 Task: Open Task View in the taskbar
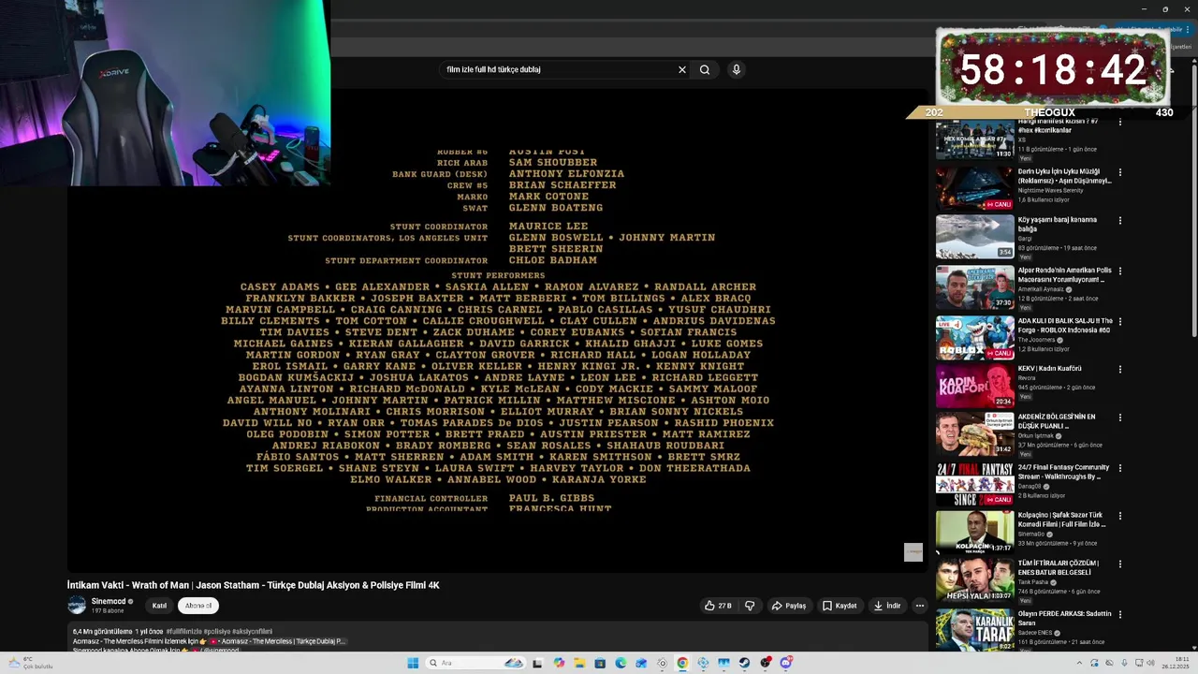pos(537,663)
